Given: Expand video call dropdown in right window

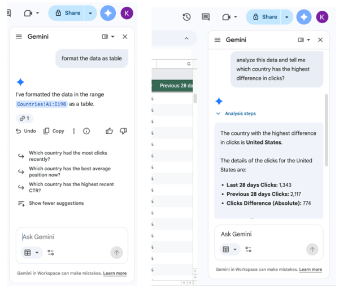Looking at the screenshot, I should coord(236,17).
